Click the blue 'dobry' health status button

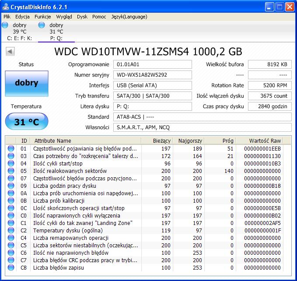(27, 83)
